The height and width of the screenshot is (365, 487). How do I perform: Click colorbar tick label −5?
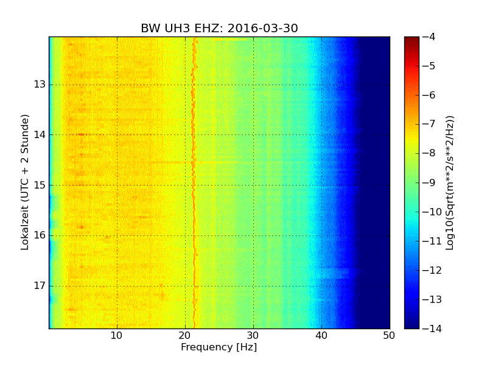[x=429, y=66]
